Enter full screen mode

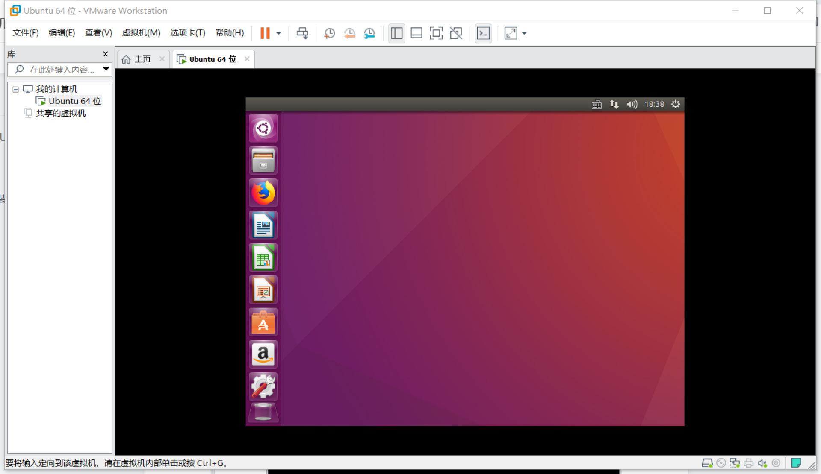tap(436, 33)
